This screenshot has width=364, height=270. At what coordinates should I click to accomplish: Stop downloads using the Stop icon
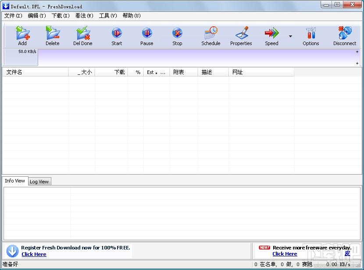pyautogui.click(x=177, y=36)
